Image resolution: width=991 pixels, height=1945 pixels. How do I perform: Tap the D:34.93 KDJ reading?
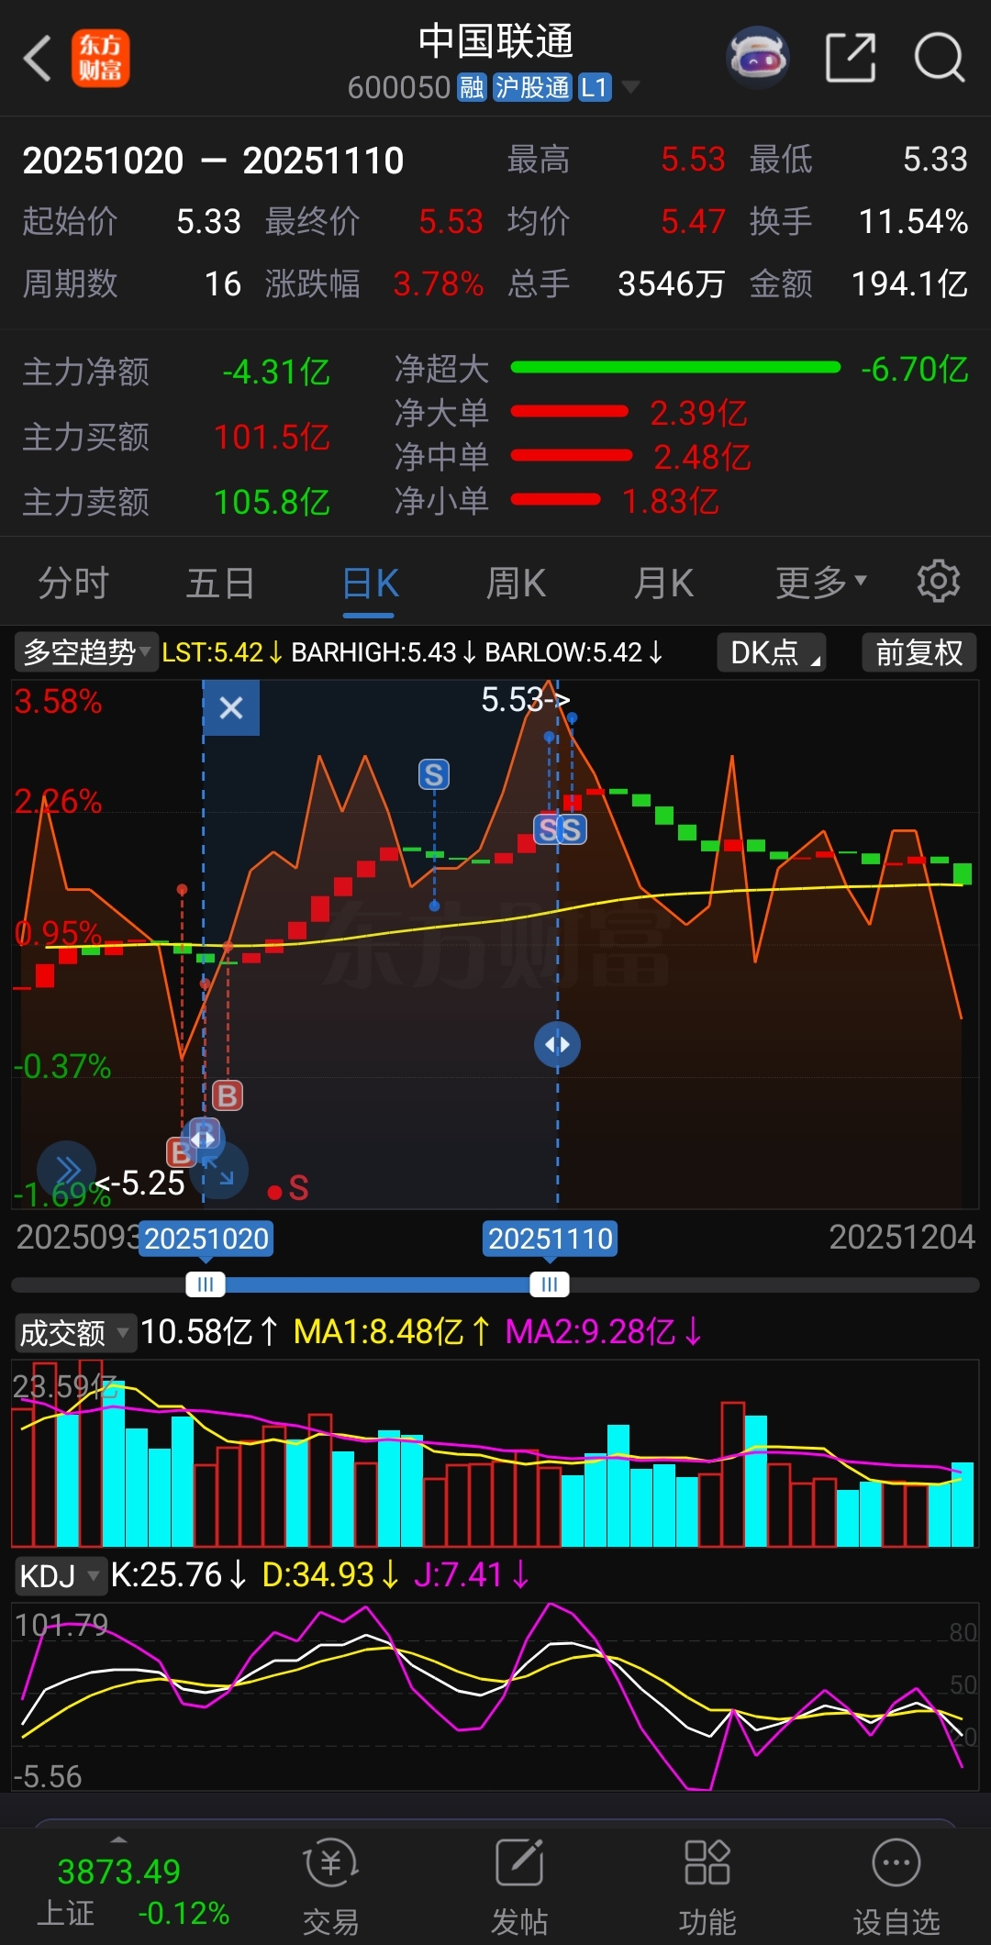point(331,1574)
